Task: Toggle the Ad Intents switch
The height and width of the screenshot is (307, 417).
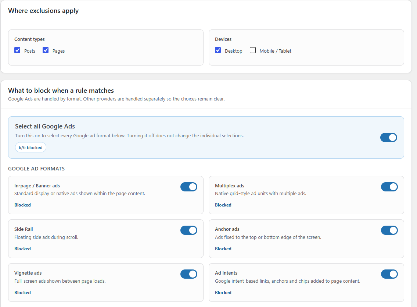Action: point(389,274)
